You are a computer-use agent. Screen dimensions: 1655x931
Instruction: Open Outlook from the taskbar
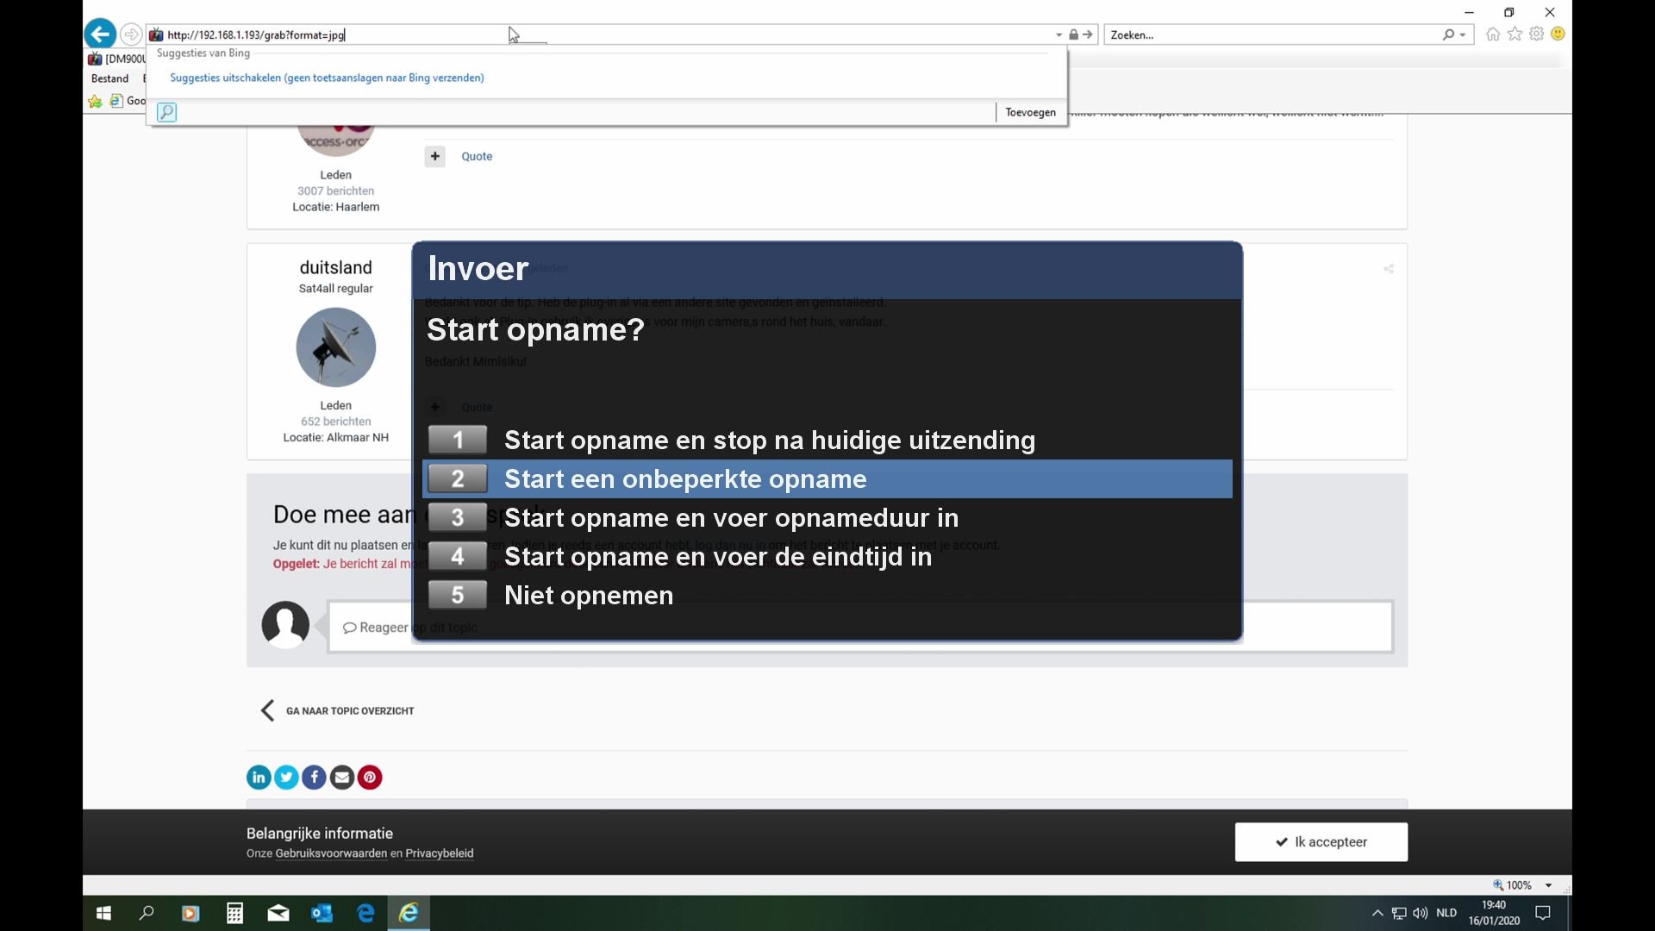click(322, 913)
